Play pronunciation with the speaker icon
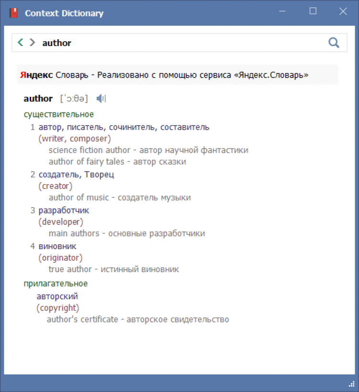Viewport: 359px width, 392px height. pyautogui.click(x=101, y=99)
